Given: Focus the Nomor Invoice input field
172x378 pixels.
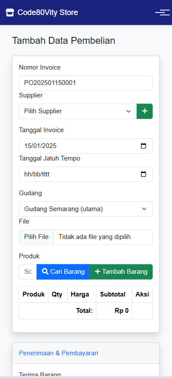Looking at the screenshot, I should tap(86, 83).
